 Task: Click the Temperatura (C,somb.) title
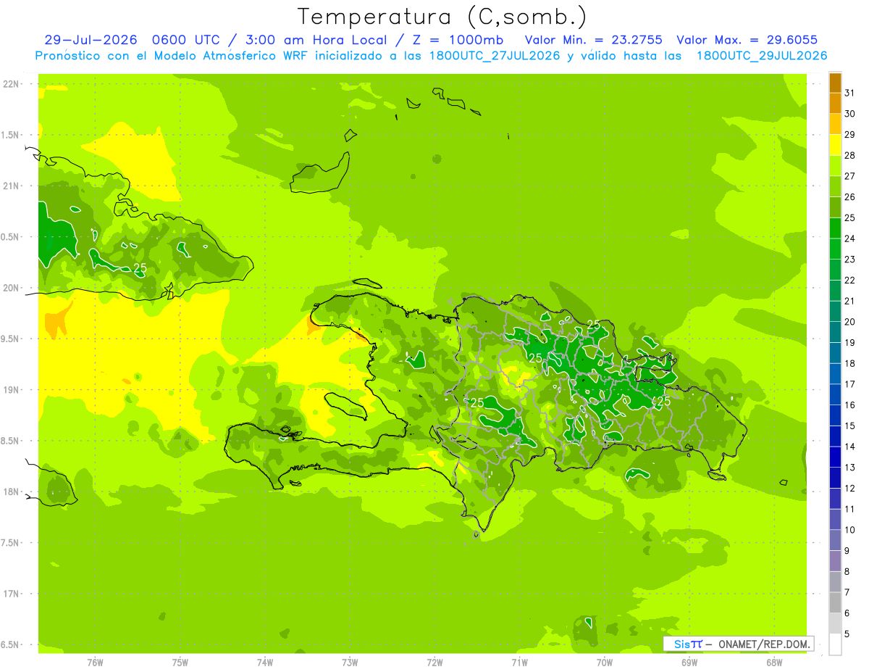(x=442, y=16)
